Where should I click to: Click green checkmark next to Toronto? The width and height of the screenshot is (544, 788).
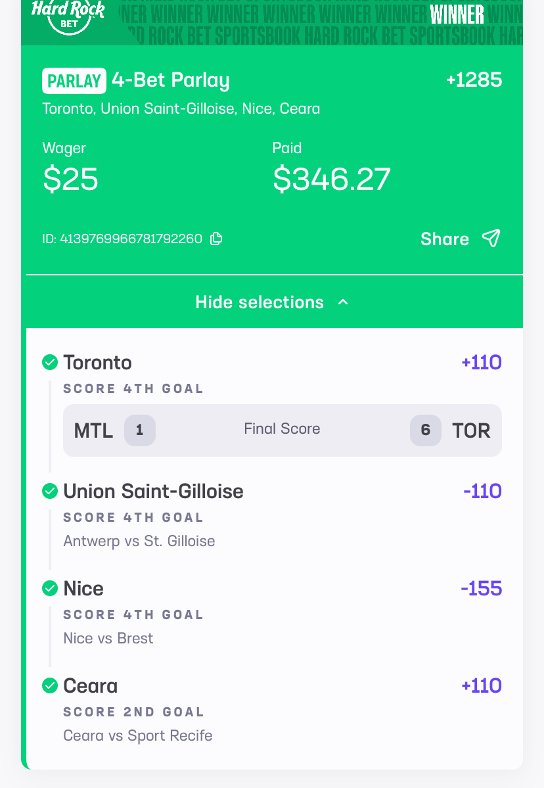coord(50,362)
